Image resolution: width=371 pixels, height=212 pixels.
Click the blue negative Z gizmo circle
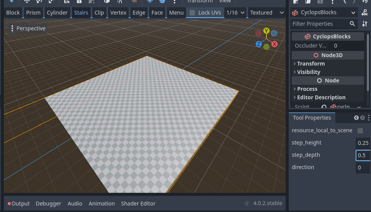274,33
